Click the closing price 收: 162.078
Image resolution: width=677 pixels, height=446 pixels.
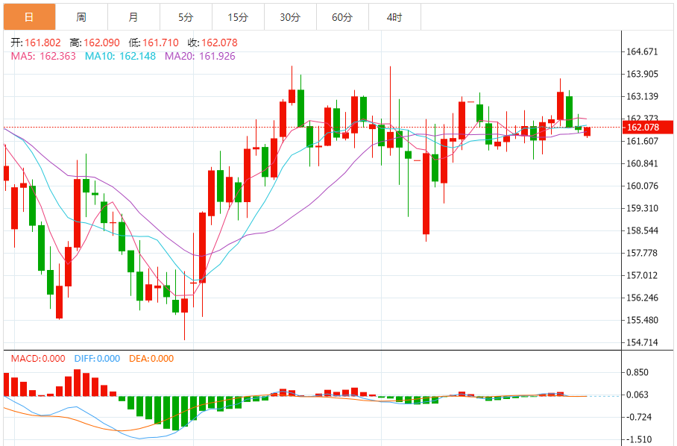click(x=212, y=43)
